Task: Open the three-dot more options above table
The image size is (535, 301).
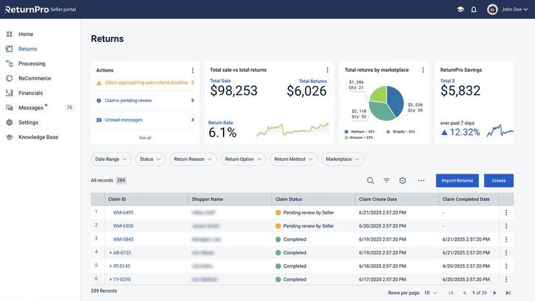Action: pos(421,180)
